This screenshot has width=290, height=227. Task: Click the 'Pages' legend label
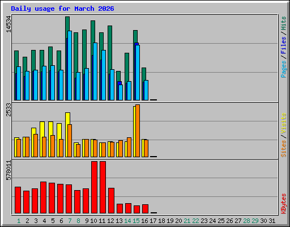(283, 69)
